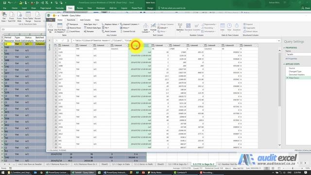Click Use First Row As Headers icon
The image size is (311, 175).
click(60, 28)
